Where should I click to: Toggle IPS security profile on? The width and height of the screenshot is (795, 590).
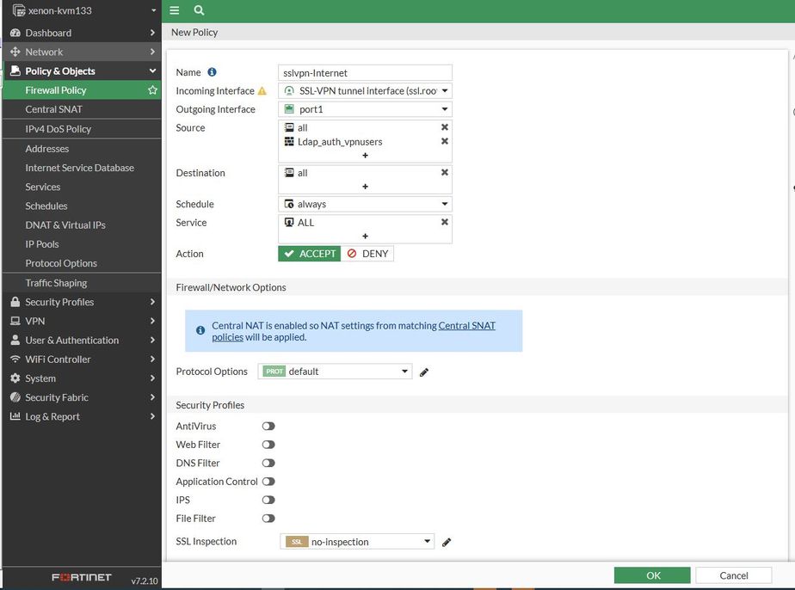[268, 500]
